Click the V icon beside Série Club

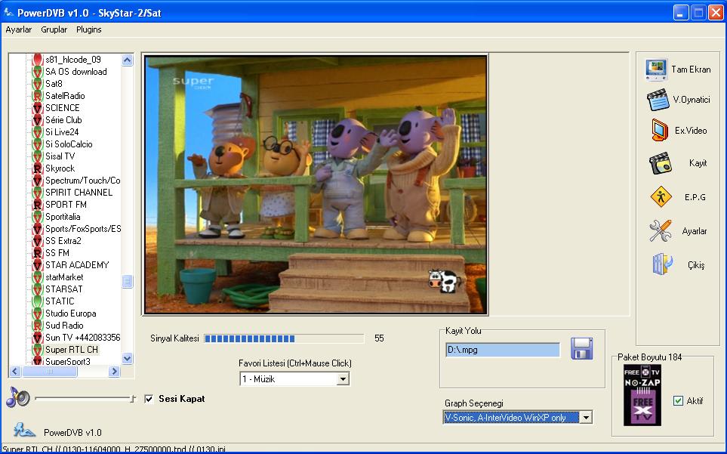click(x=37, y=120)
